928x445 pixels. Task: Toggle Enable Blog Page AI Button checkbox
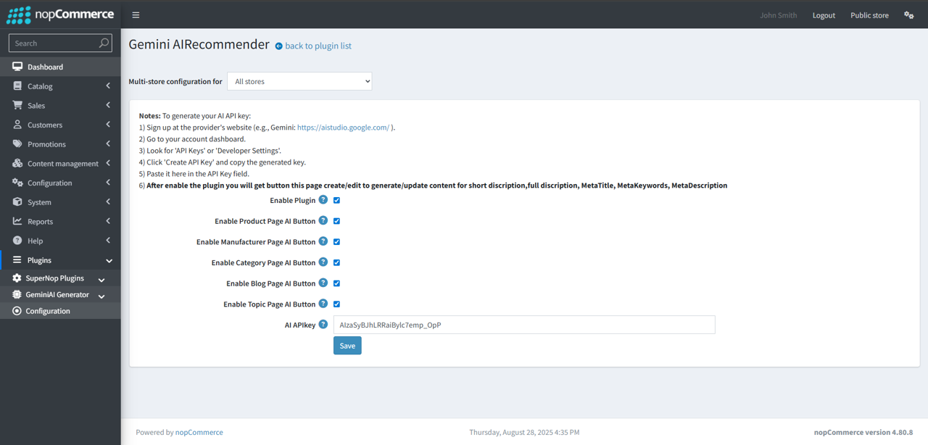(336, 283)
